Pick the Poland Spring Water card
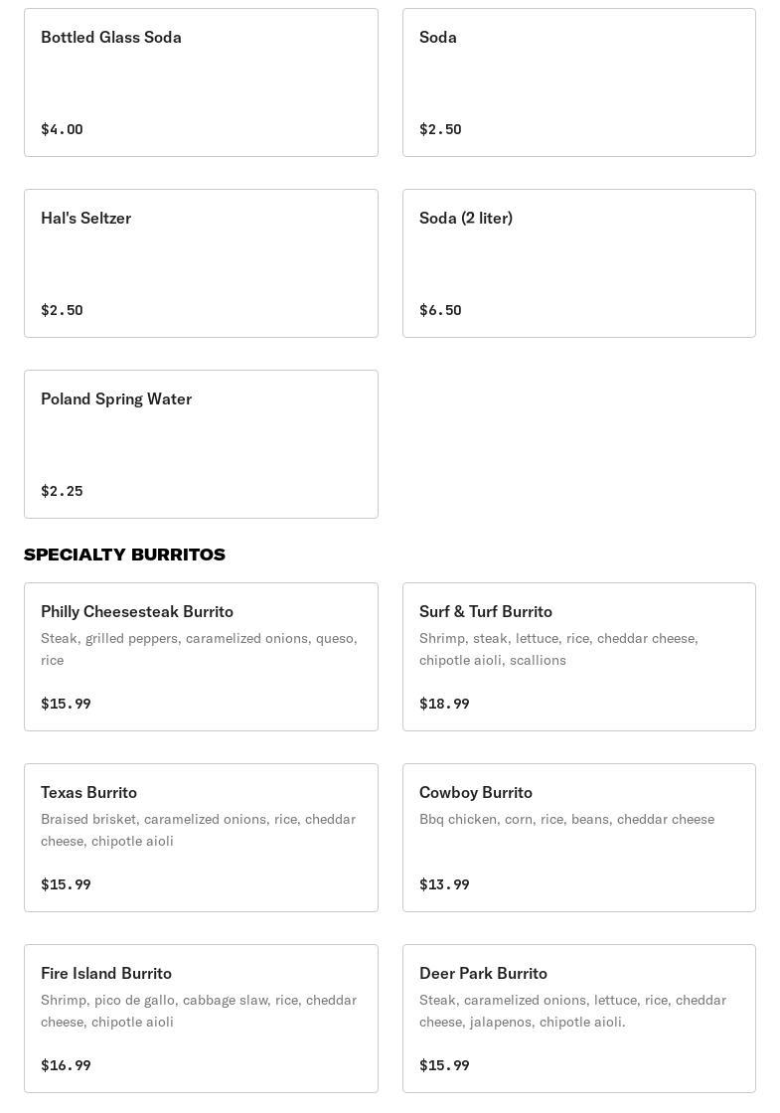The image size is (780, 1113). point(201,444)
